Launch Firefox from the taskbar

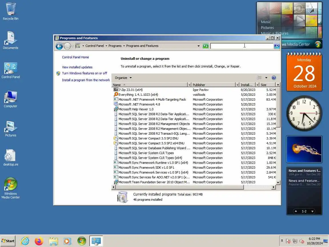click(x=39, y=241)
